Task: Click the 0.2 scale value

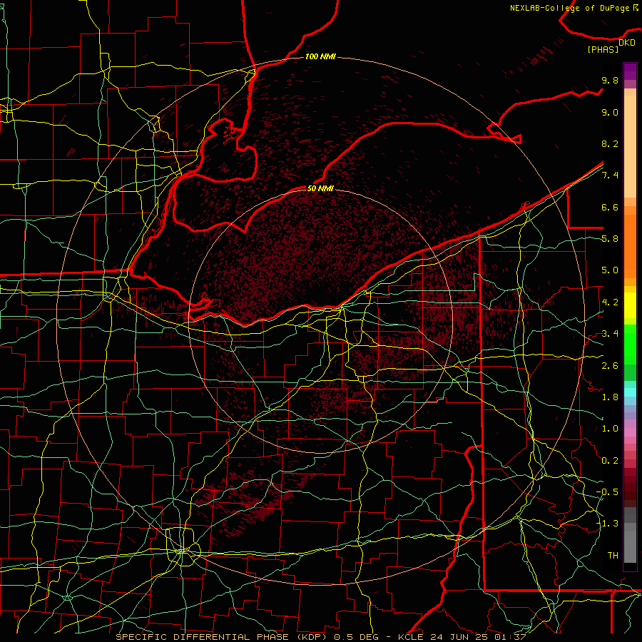Action: [610, 461]
